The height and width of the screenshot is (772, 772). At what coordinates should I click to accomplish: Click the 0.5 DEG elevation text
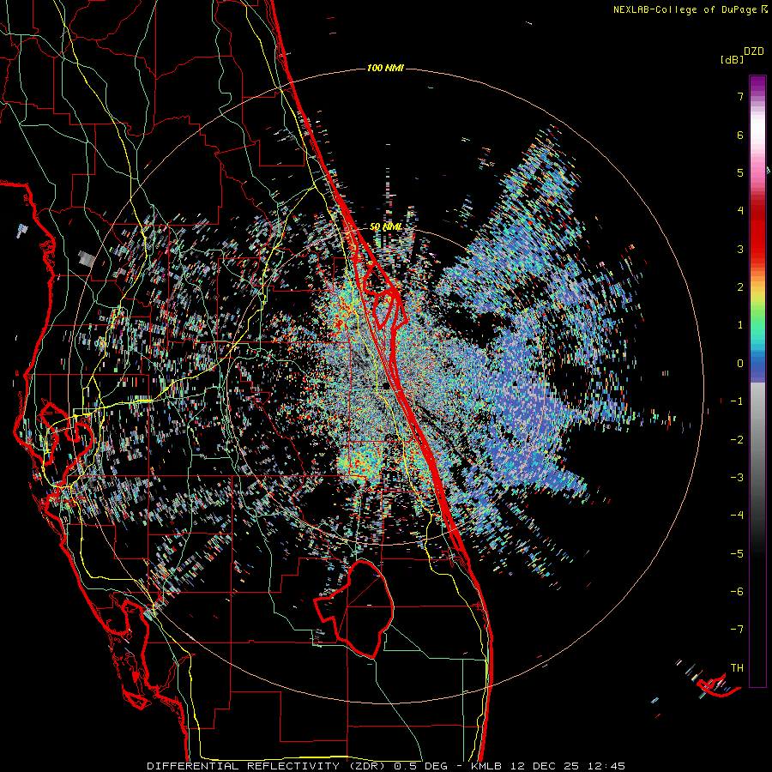(420, 766)
